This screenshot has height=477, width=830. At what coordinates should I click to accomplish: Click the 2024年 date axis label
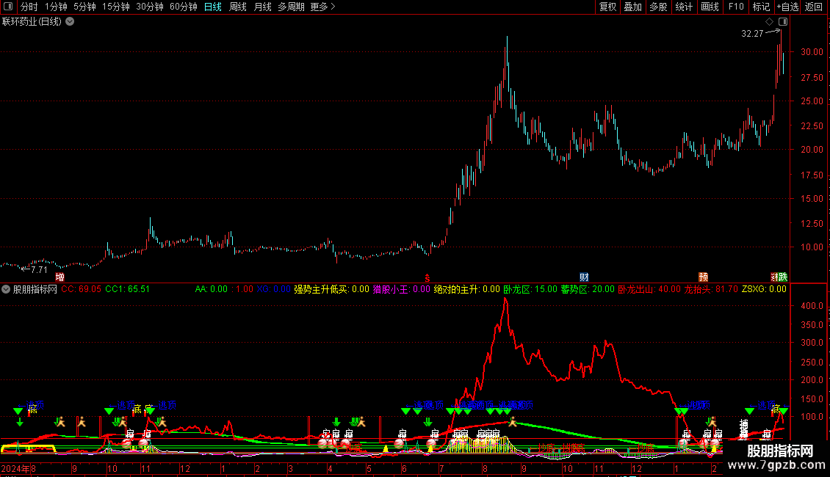[x=15, y=469]
